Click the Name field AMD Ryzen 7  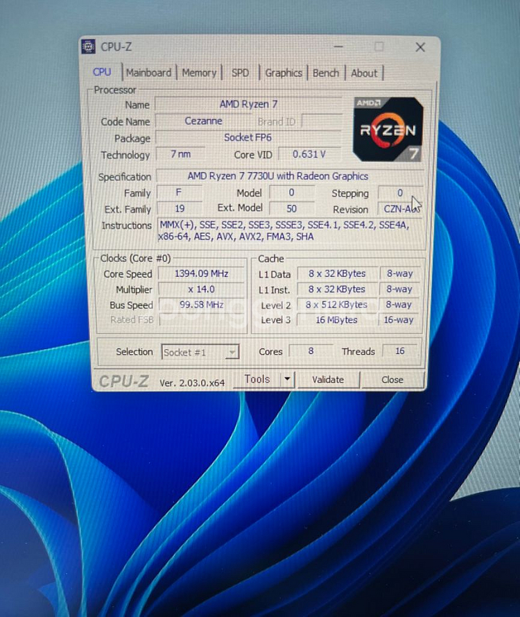(248, 104)
